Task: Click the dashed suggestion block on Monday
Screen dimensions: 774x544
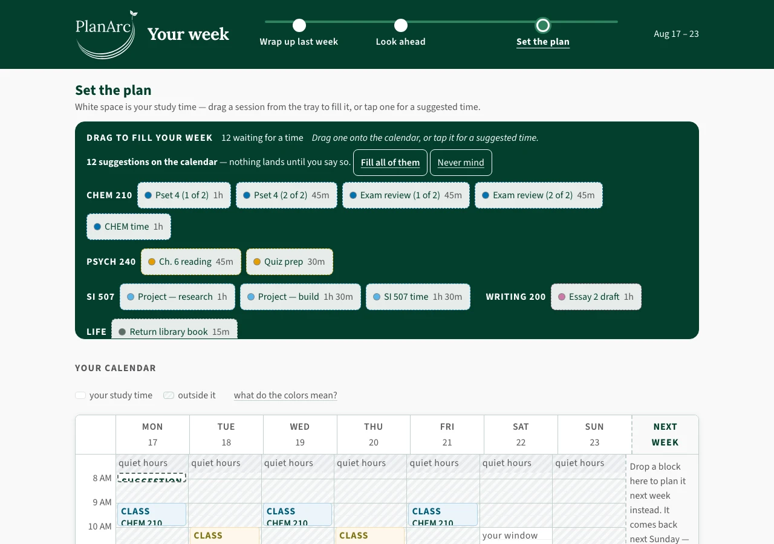Action: coord(152,478)
